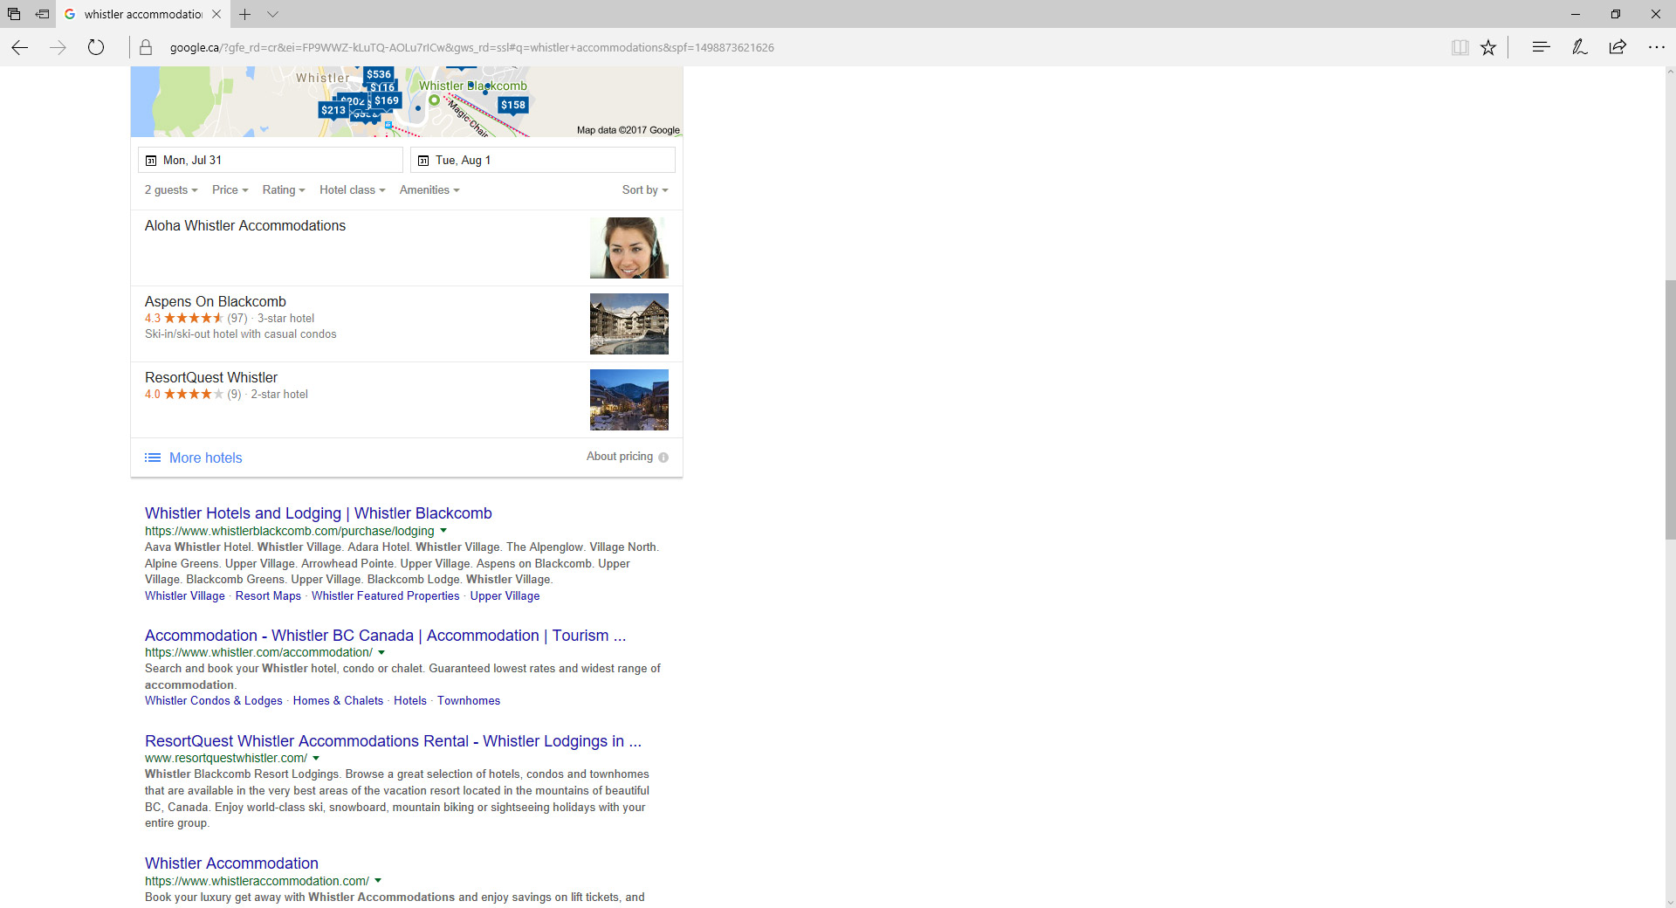The image size is (1676, 908).
Task: Open Whistler Hotels and Lodging result
Action: pos(318,513)
